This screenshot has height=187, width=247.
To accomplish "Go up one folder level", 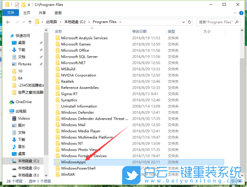I will 30,22.
